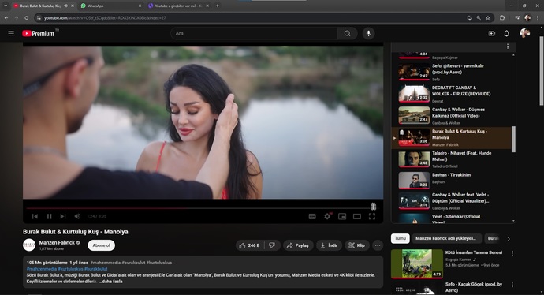The height and width of the screenshot is (295, 544).
Task: Skip to previous video in player
Action: tap(35, 216)
